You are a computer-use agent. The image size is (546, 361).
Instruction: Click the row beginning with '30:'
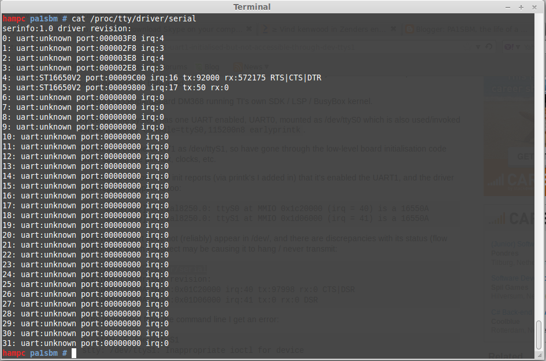point(86,333)
